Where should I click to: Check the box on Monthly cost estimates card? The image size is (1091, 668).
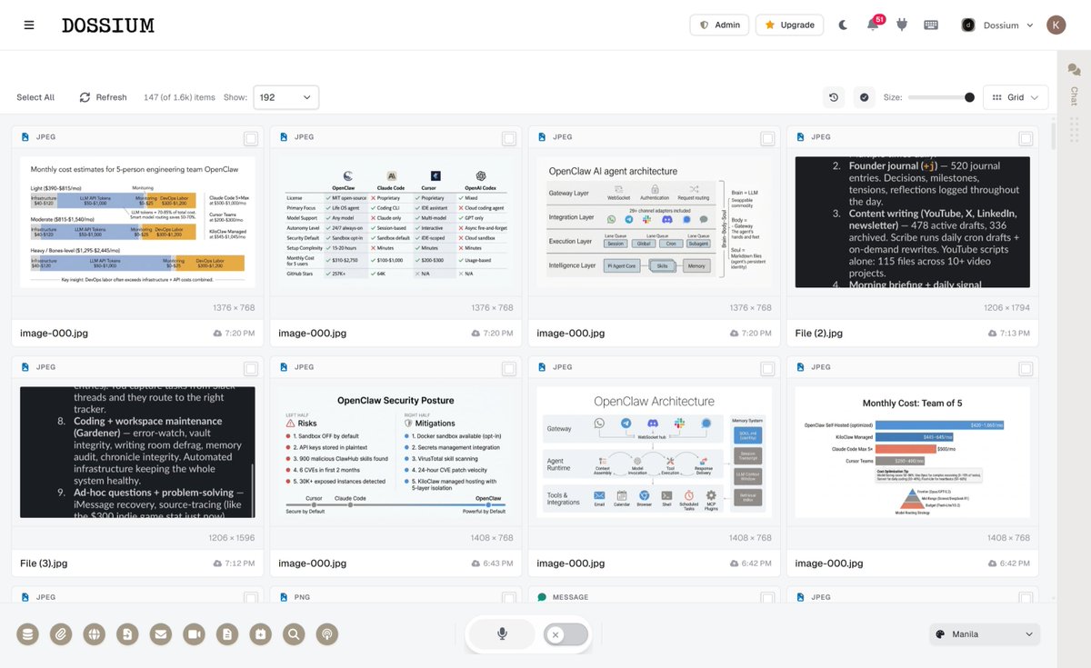point(251,138)
